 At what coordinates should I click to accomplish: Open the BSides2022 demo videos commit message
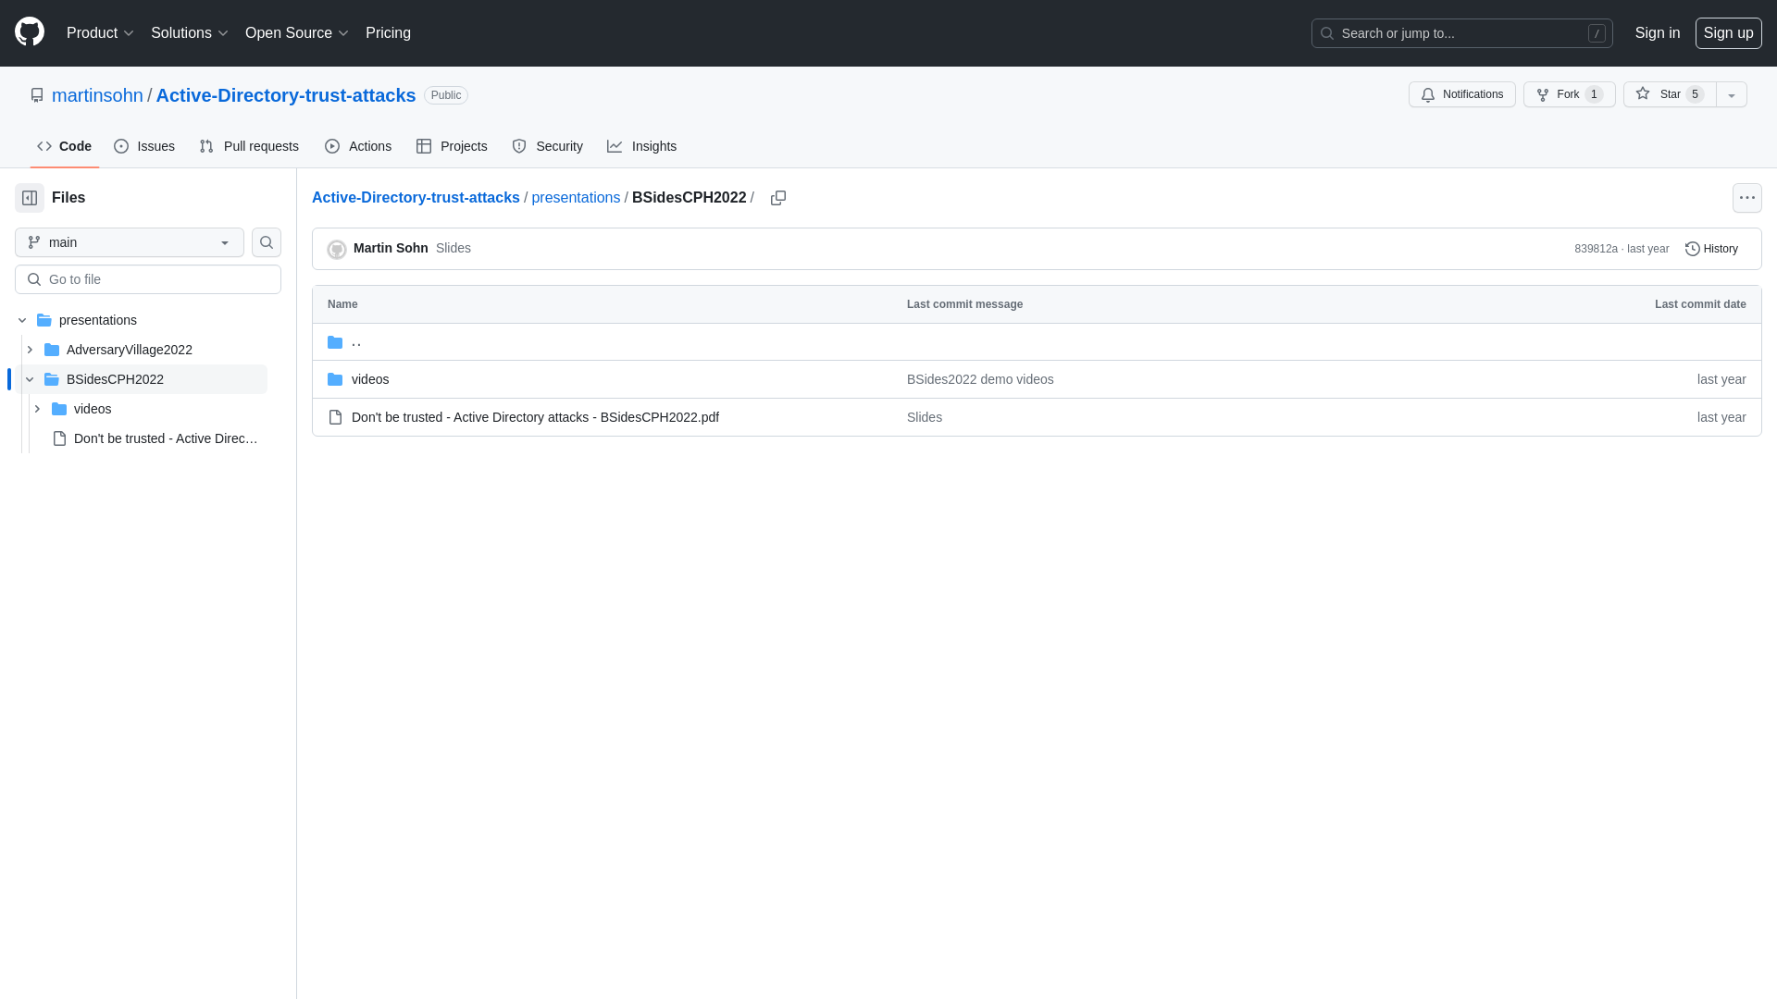pos(980,379)
